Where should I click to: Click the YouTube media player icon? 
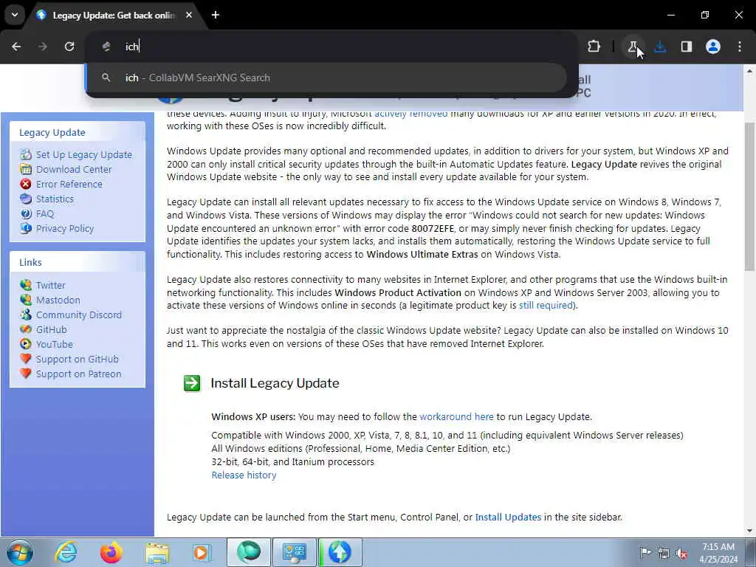[26, 344]
